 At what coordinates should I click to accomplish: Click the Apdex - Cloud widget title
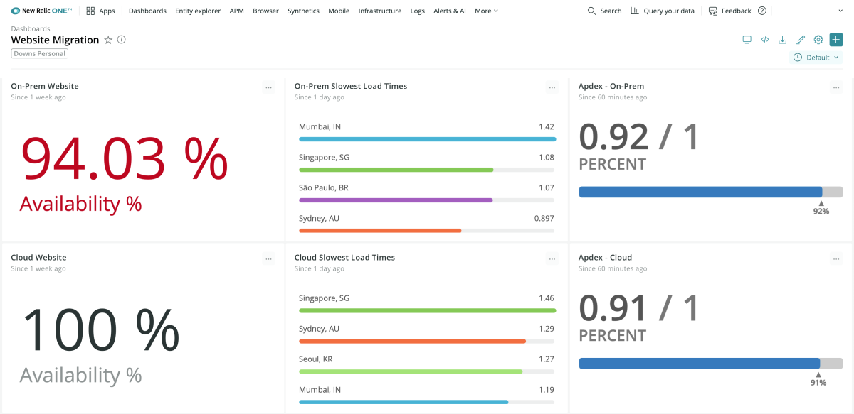(x=605, y=258)
